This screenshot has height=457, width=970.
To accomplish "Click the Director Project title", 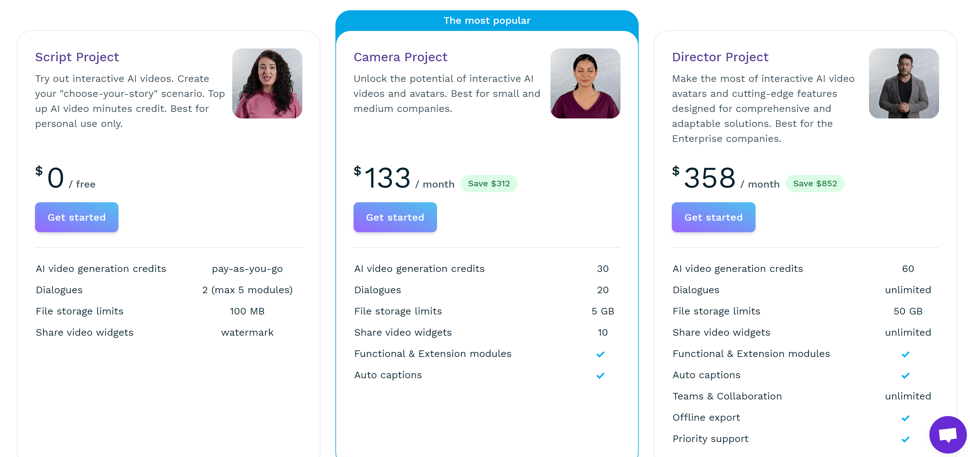I will click(x=720, y=57).
